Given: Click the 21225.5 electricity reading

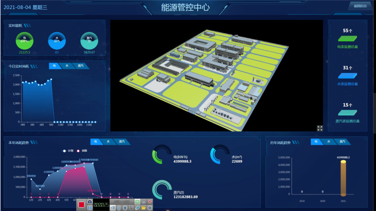Looking at the screenshot, I should (24, 52).
